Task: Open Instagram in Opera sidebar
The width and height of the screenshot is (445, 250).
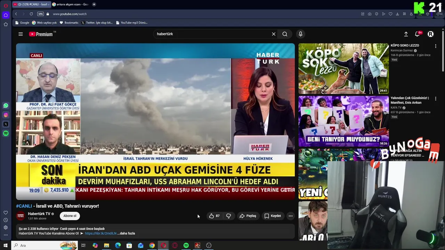Action: (6, 115)
